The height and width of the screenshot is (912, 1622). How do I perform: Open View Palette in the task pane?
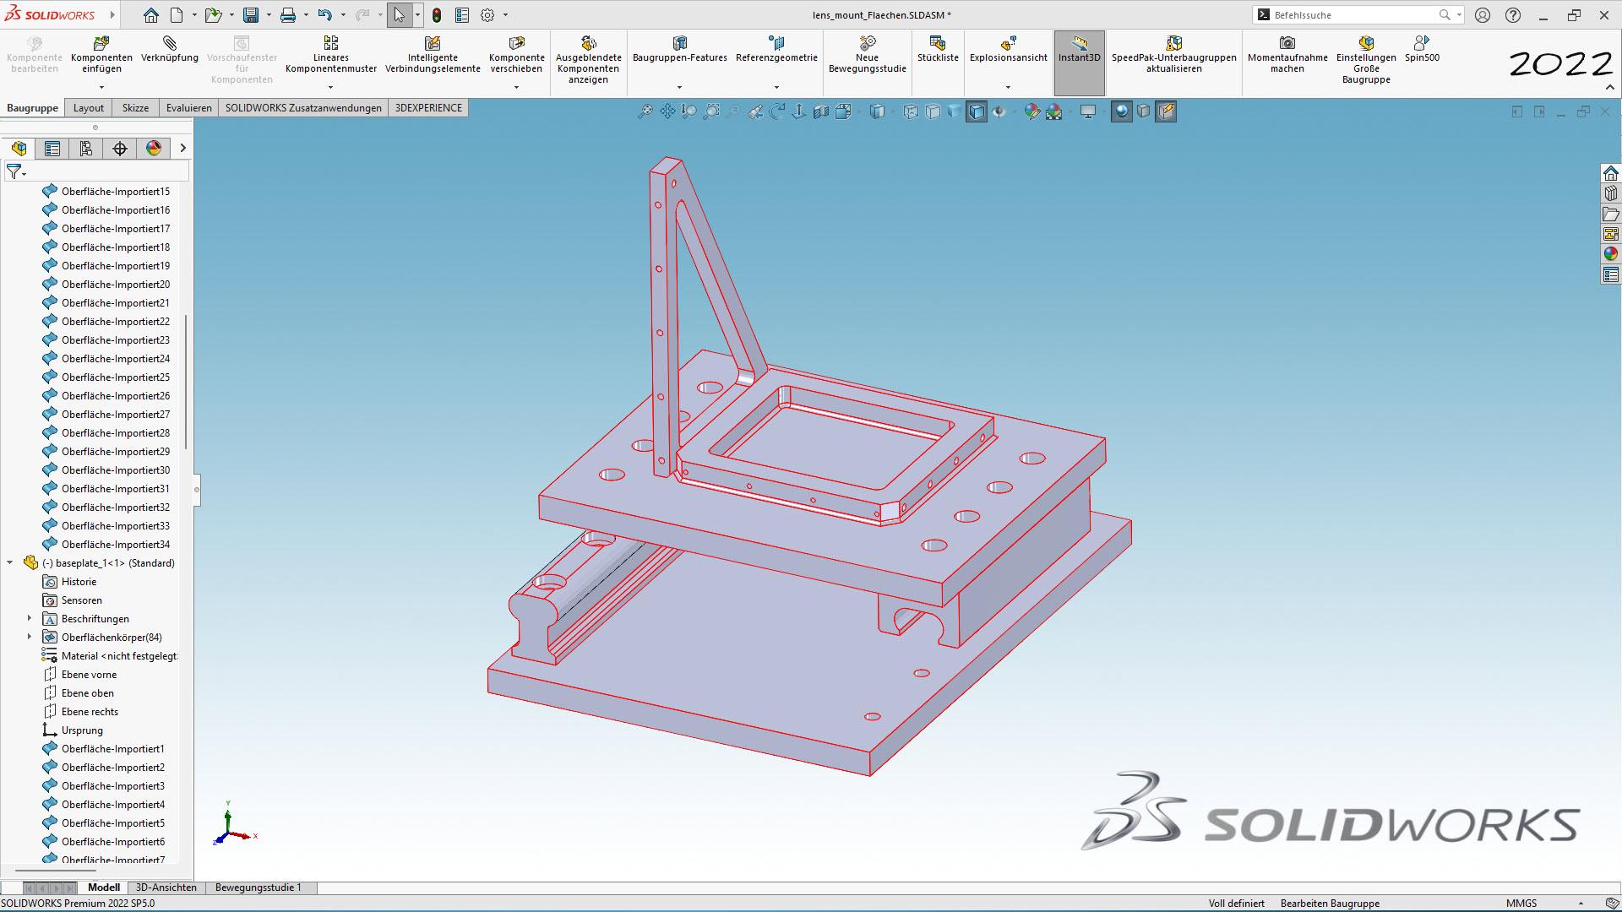[x=1611, y=234]
